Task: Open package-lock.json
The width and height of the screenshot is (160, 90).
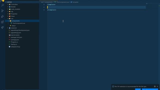Action: coord(16,37)
